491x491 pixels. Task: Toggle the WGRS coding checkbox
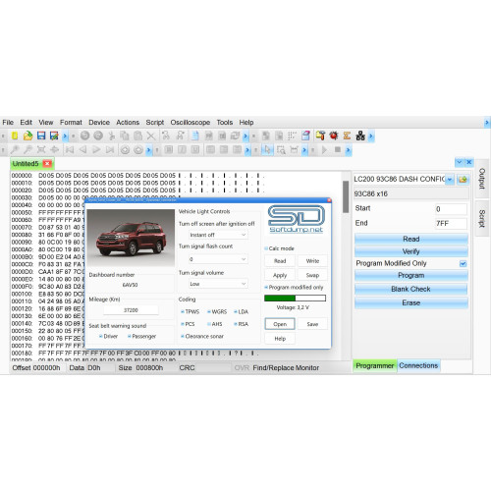point(209,311)
